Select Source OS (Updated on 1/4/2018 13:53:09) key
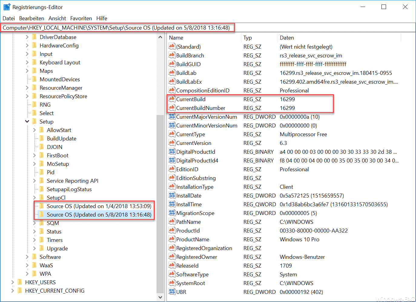The height and width of the screenshot is (302, 416). tap(99, 206)
